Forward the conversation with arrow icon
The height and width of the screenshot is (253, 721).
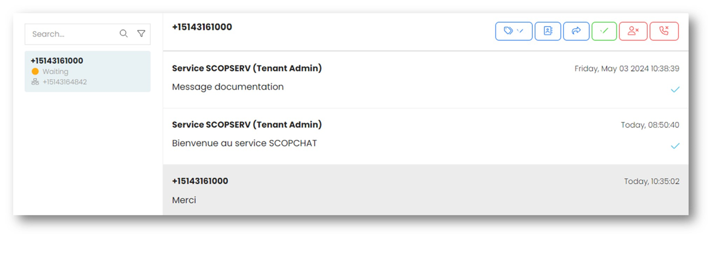pyautogui.click(x=576, y=31)
